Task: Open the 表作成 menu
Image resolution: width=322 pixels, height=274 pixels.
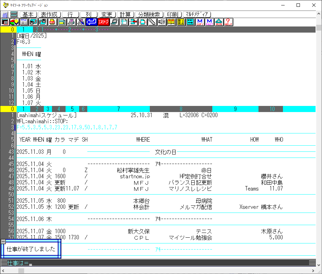Action: pyautogui.click(x=50, y=15)
